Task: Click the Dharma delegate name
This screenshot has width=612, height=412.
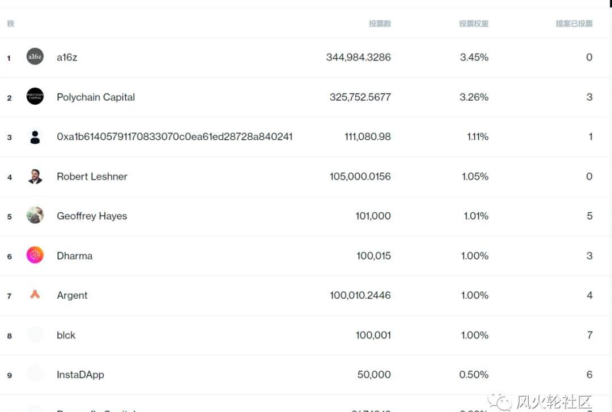Action: point(75,256)
